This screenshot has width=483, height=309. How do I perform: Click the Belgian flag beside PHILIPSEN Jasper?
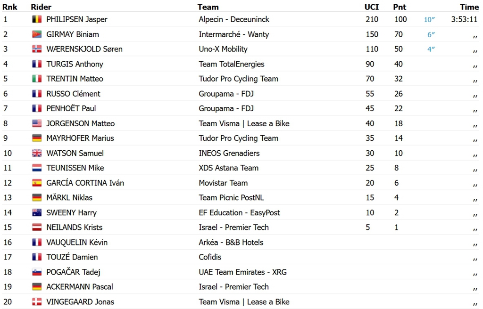coord(37,19)
